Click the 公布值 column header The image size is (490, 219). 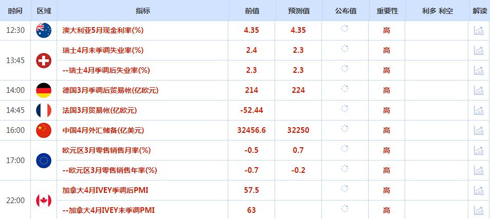pyautogui.click(x=346, y=11)
